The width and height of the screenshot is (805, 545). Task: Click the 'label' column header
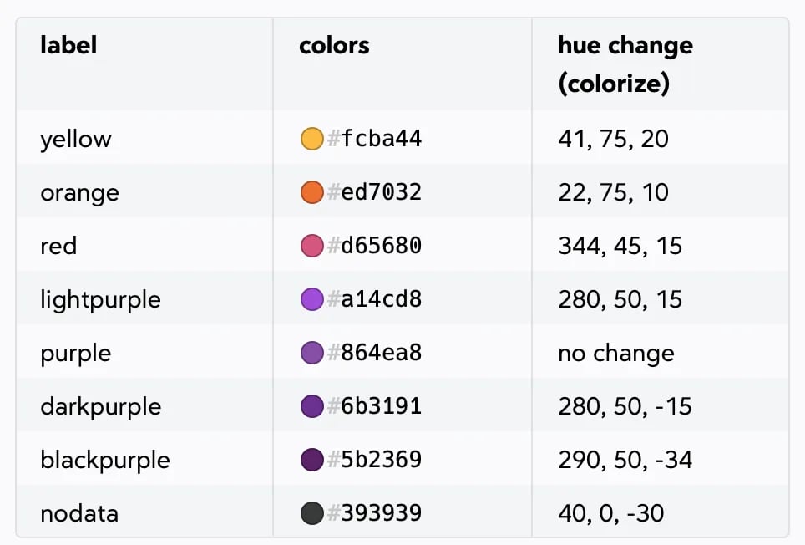(68, 45)
